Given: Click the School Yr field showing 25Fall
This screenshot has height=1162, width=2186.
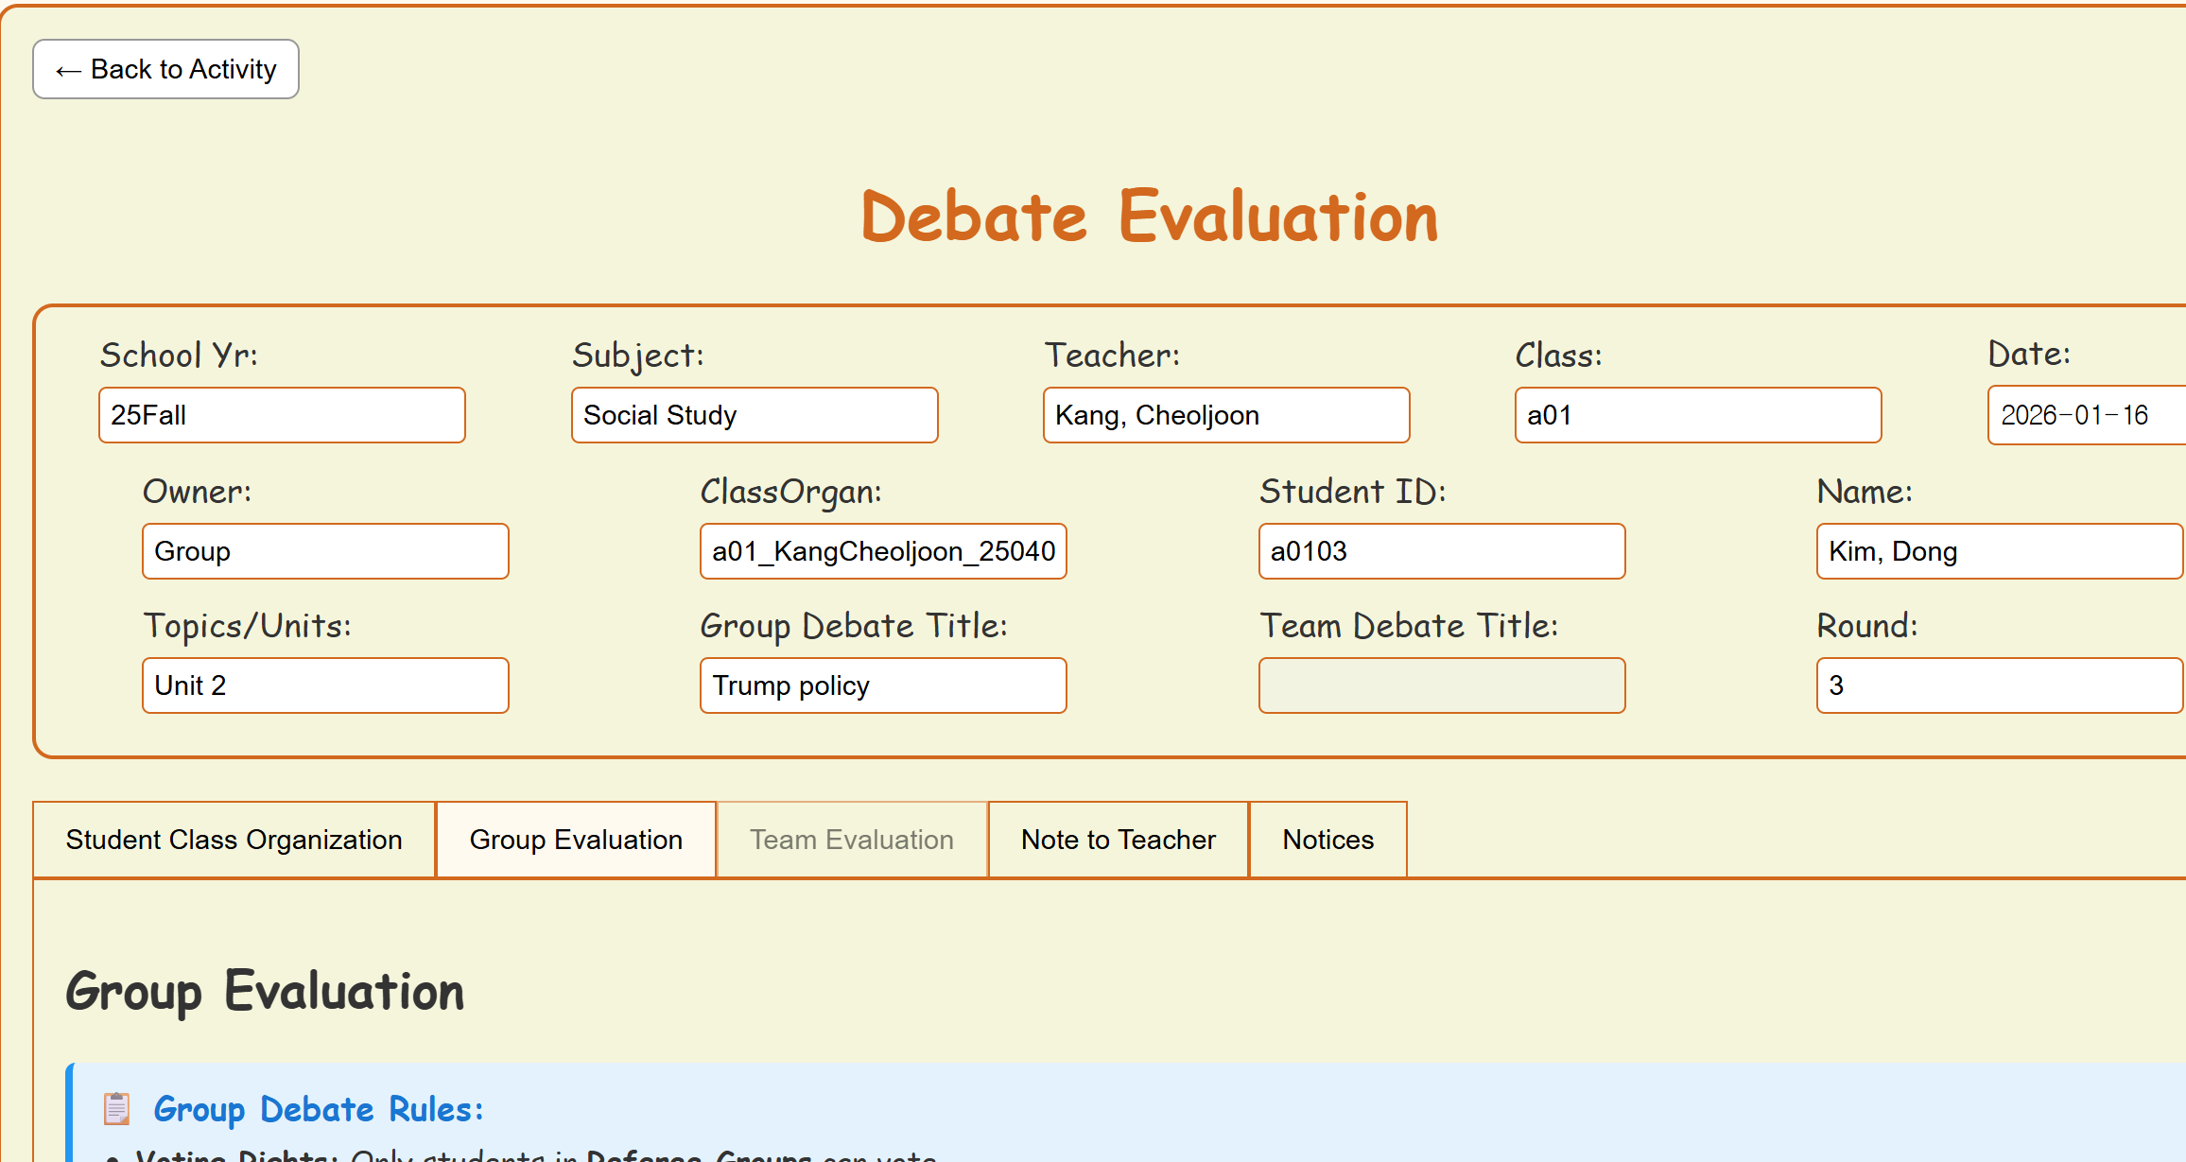Looking at the screenshot, I should click(x=282, y=415).
